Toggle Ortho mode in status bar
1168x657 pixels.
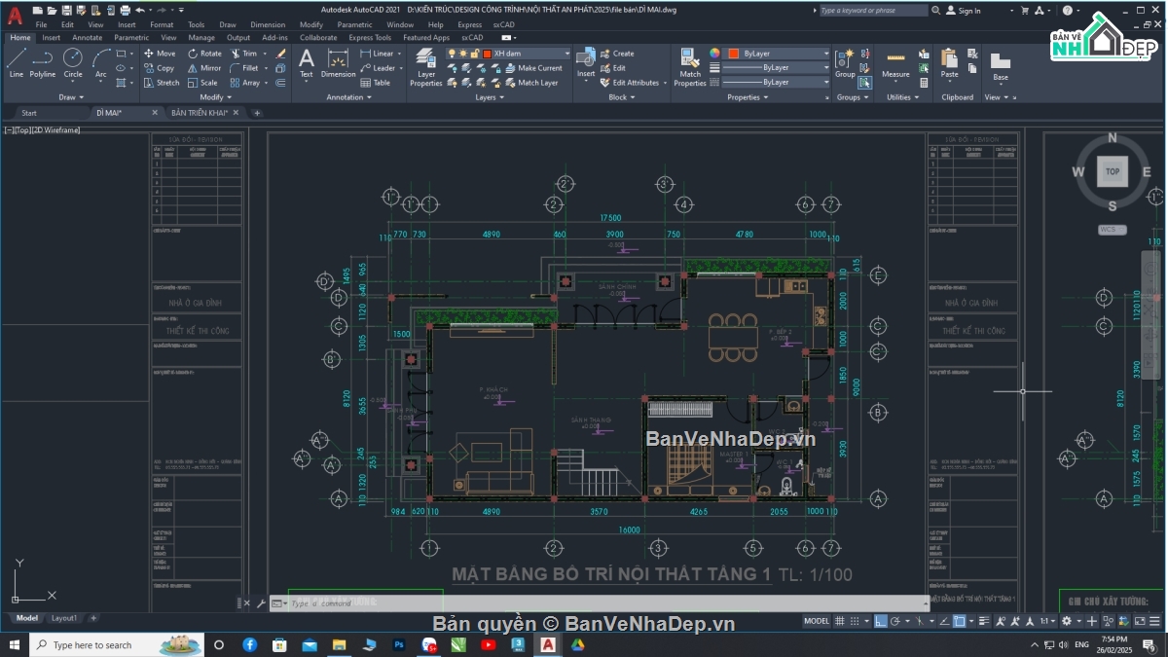tap(881, 621)
